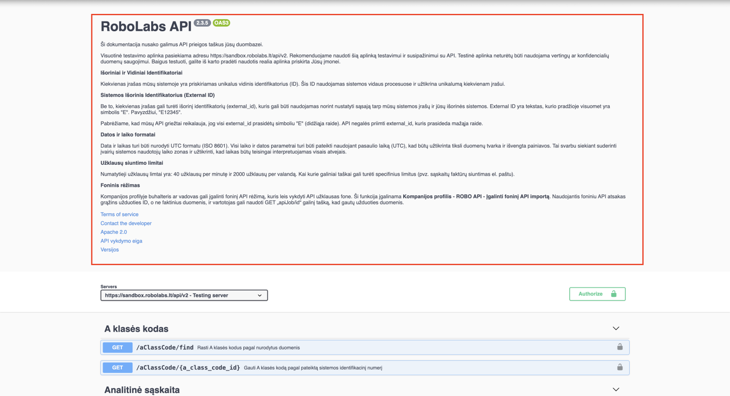730x396 pixels.
Task: Collapse the A klasės kodas section chevron
Action: (616, 328)
